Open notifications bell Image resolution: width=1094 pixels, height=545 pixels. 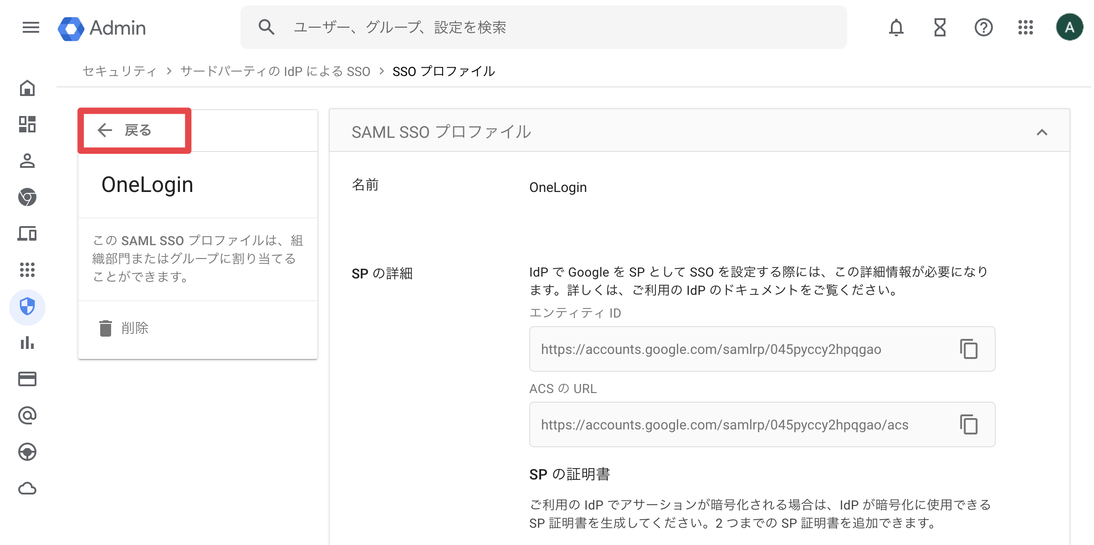pos(896,28)
